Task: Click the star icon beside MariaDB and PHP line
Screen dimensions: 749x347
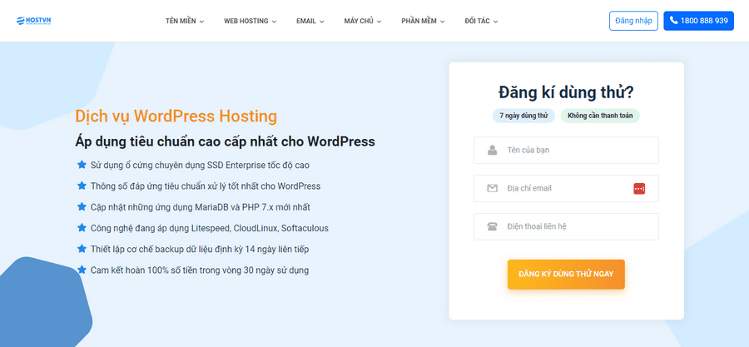Action: (x=82, y=207)
